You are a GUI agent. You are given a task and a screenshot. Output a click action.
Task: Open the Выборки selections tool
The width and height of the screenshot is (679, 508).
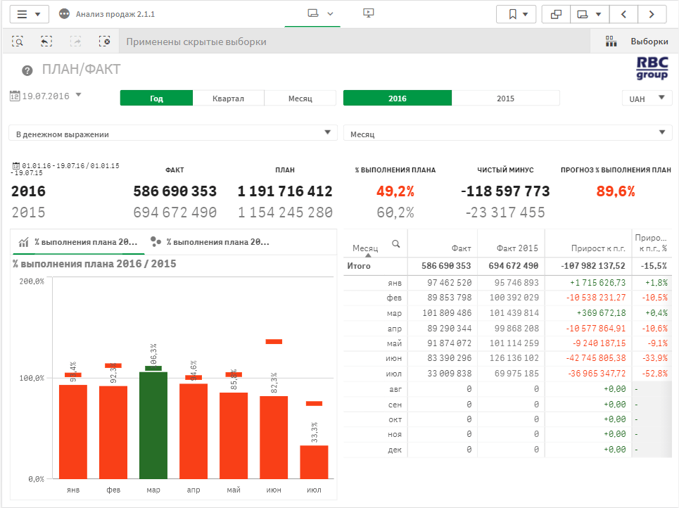click(637, 42)
